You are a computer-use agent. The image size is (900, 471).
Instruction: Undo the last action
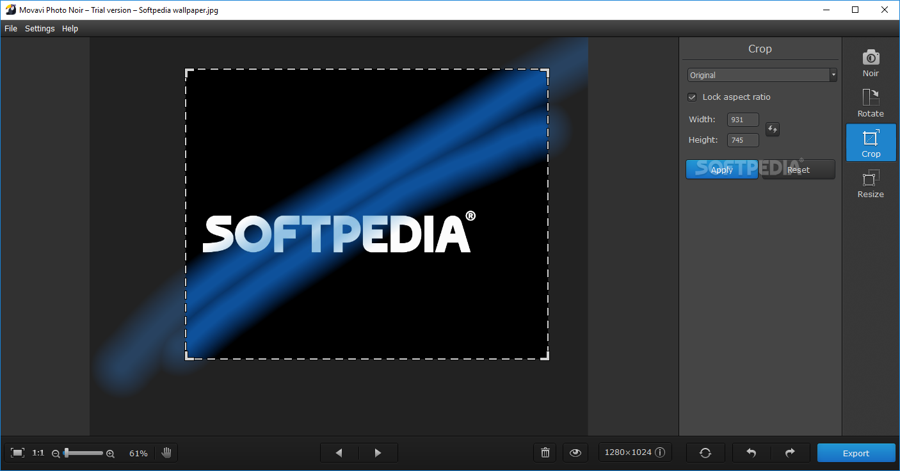(751, 453)
